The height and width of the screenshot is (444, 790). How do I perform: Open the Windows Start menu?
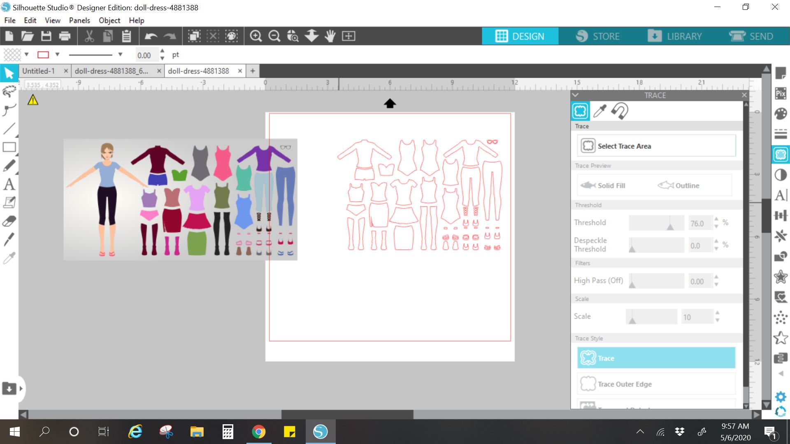14,432
